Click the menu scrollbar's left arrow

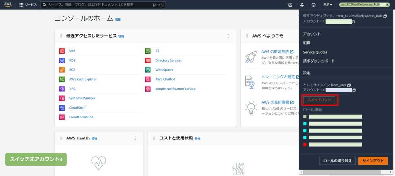[x=301, y=172]
